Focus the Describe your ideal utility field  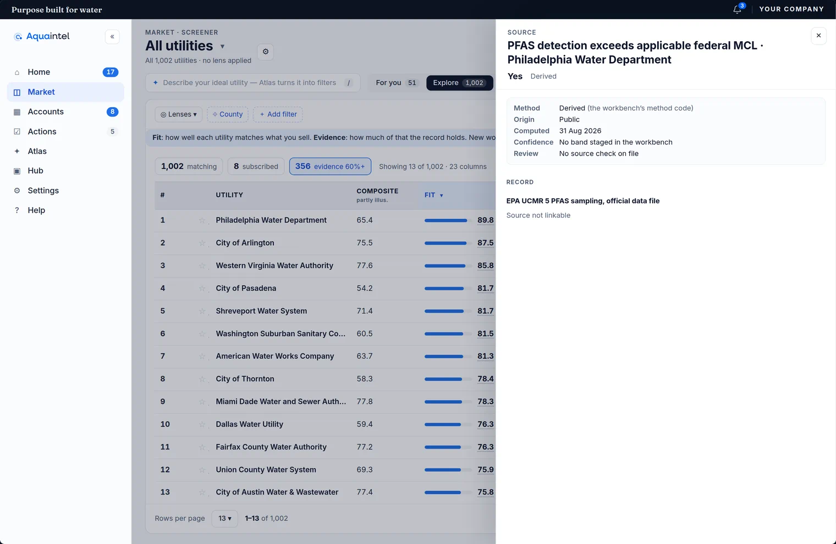(x=253, y=83)
